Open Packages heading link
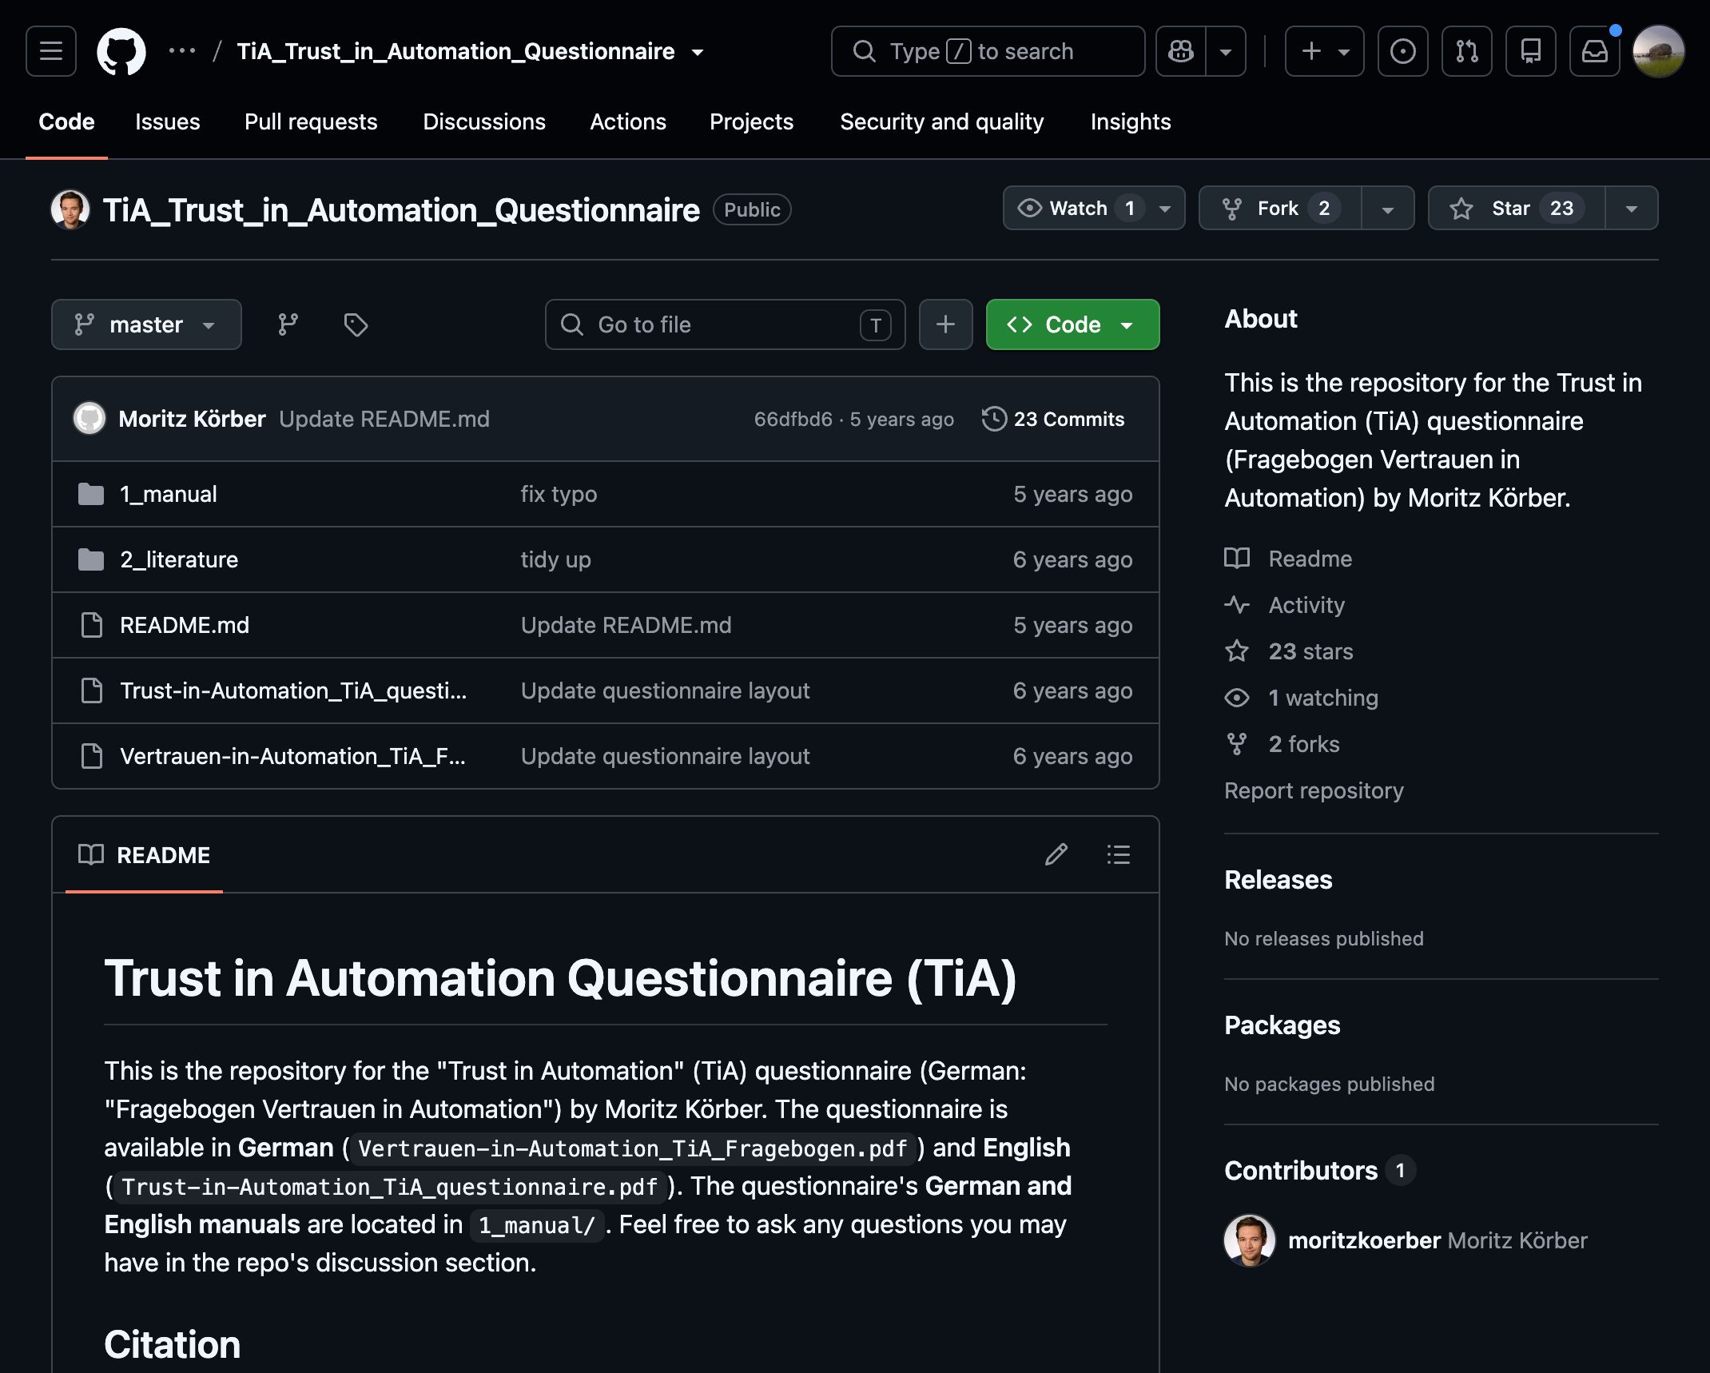 point(1282,1025)
